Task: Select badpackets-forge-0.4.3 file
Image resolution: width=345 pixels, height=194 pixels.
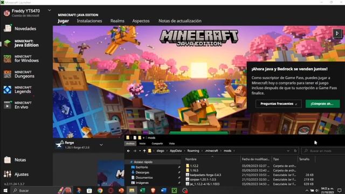Action: point(205,175)
